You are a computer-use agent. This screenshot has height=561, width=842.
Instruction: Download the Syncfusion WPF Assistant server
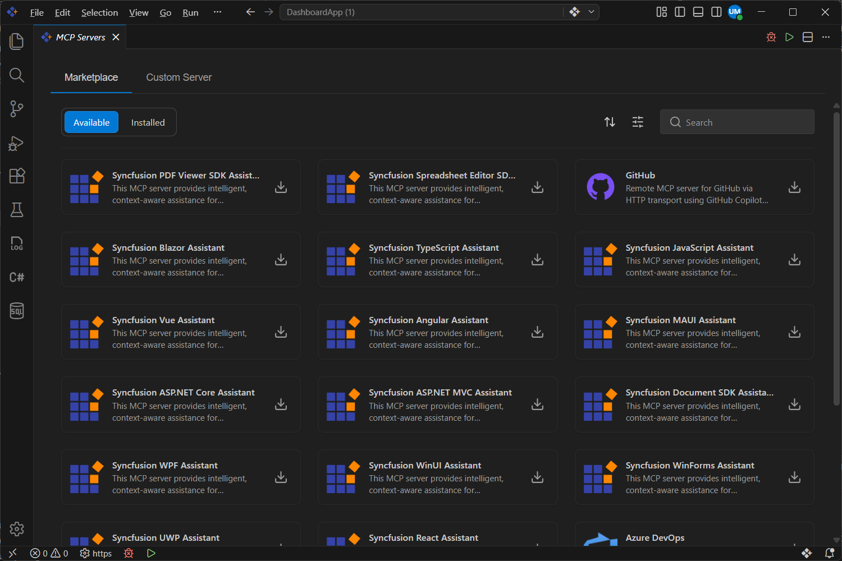point(281,477)
